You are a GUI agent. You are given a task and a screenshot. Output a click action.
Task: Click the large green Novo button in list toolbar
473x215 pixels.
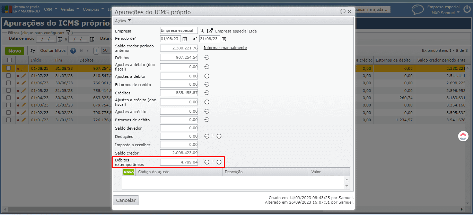pos(15,51)
